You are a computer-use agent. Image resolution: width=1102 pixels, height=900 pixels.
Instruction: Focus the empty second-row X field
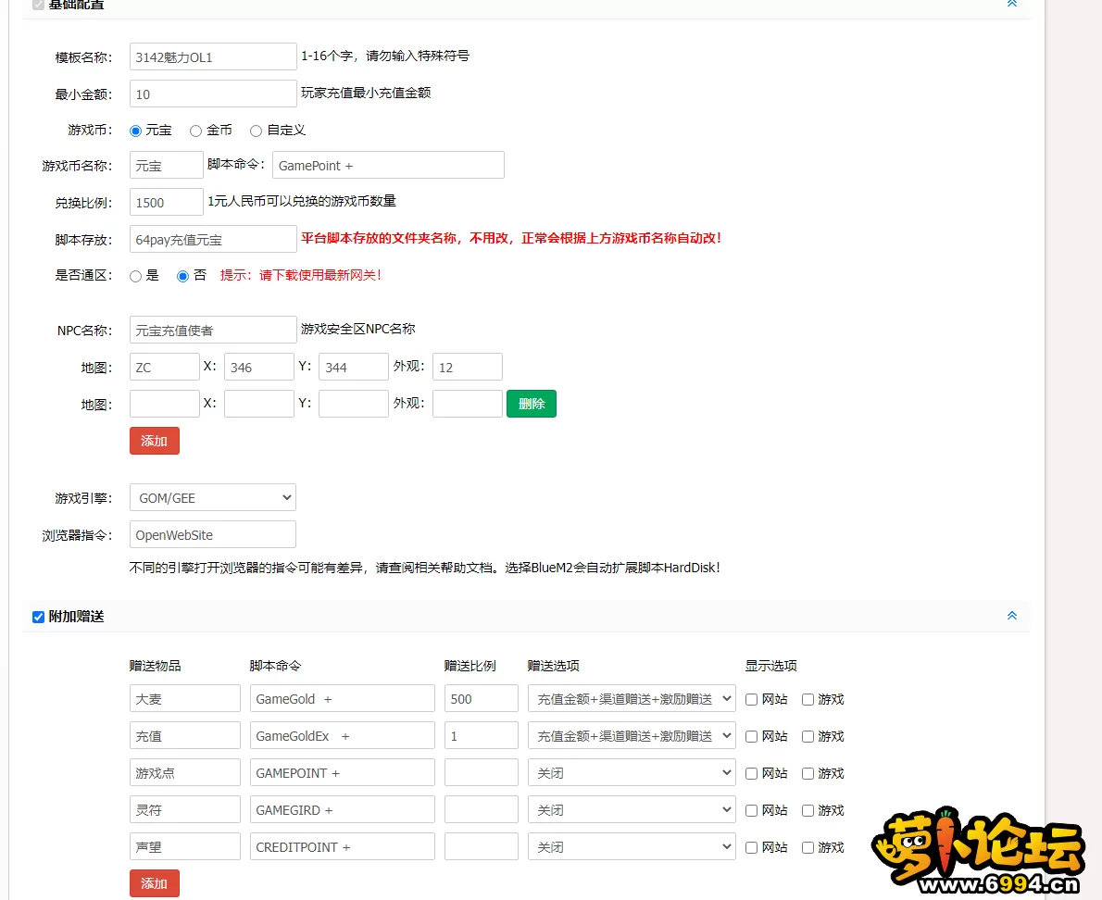pos(259,404)
